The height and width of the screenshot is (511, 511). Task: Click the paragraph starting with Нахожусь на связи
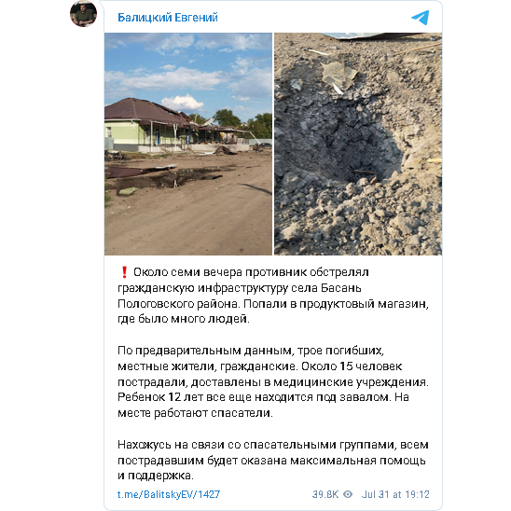click(273, 460)
